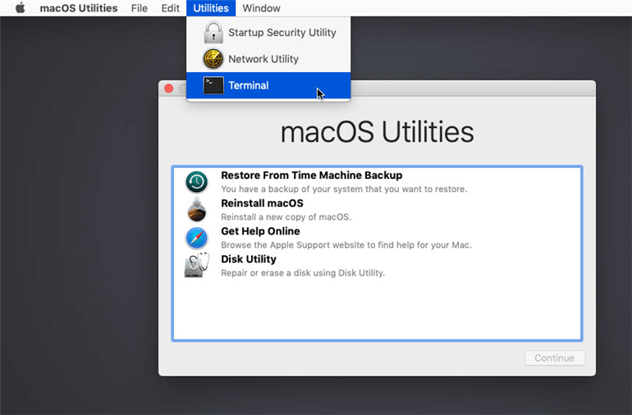The height and width of the screenshot is (415, 632).
Task: Open the Window menu
Action: [261, 8]
